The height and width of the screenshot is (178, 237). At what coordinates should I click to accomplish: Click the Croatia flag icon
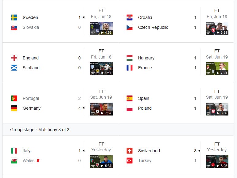tap(130, 17)
